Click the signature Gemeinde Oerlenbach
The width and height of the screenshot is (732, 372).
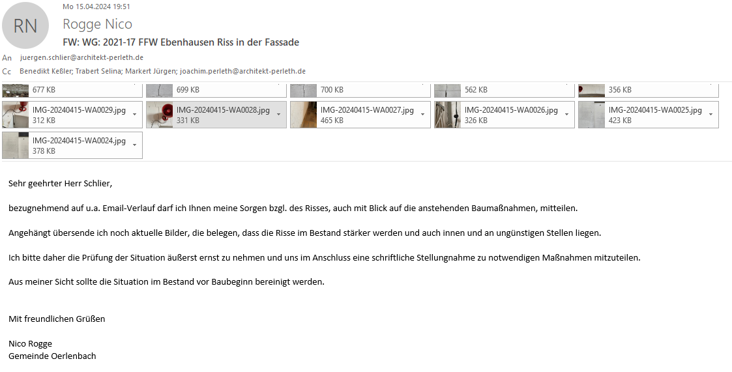52,356
